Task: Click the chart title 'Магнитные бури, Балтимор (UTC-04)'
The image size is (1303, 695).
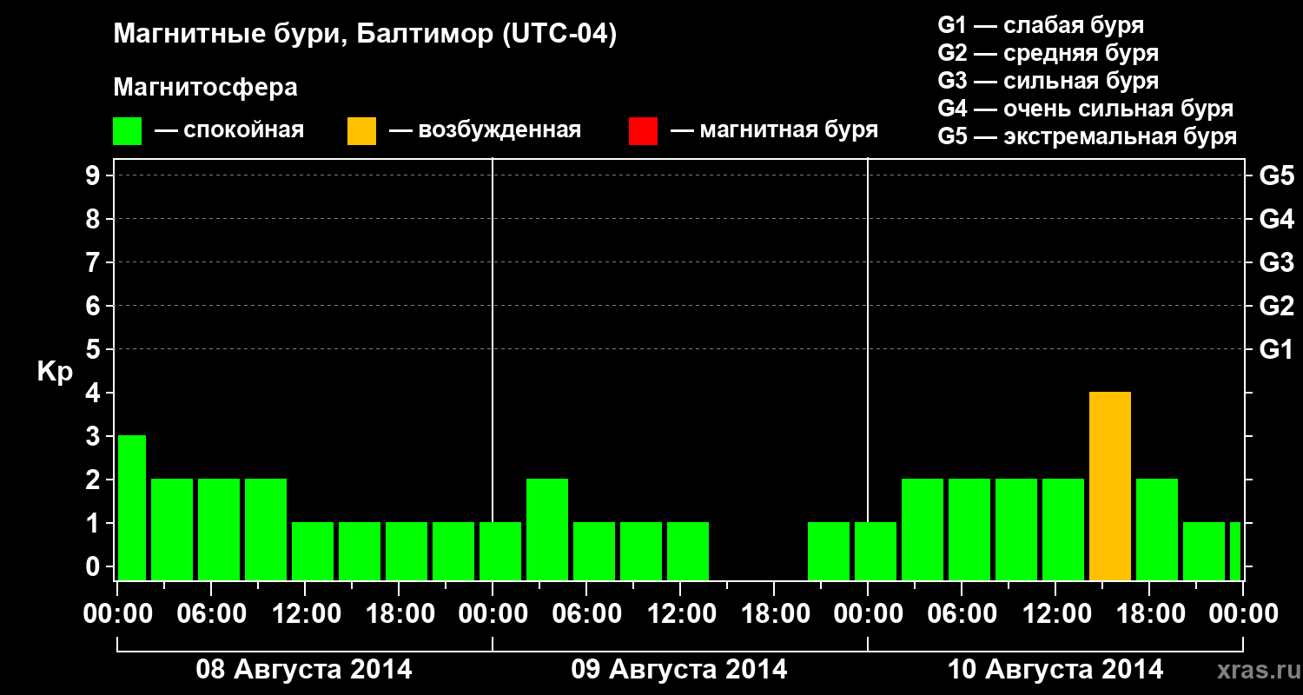Action: (x=365, y=35)
